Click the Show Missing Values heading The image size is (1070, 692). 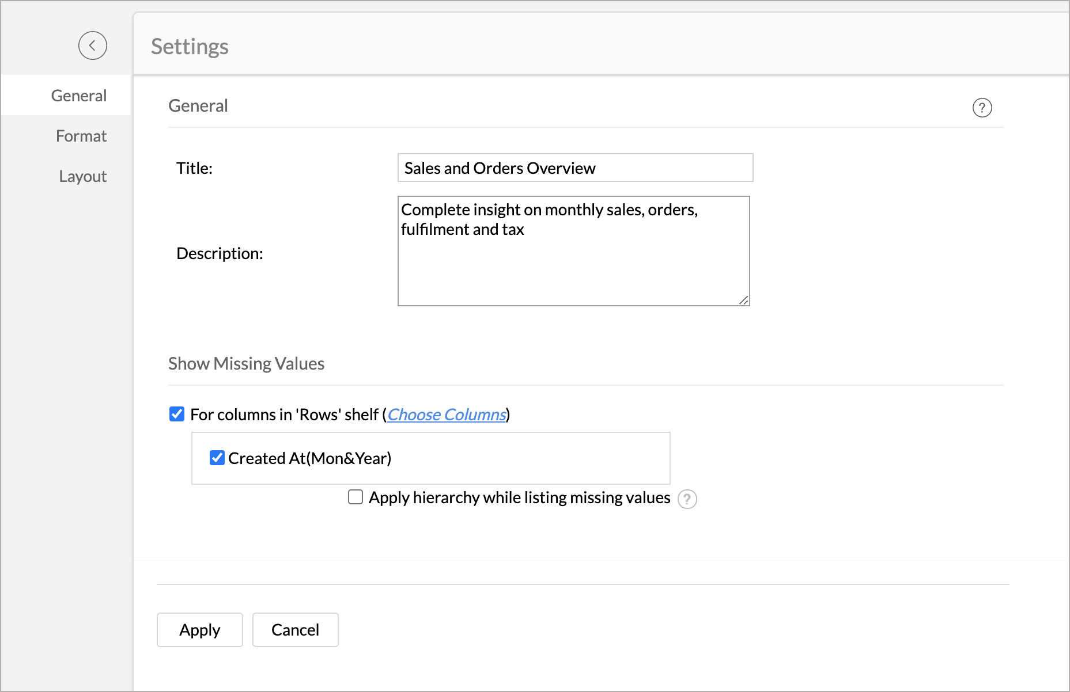(x=246, y=364)
